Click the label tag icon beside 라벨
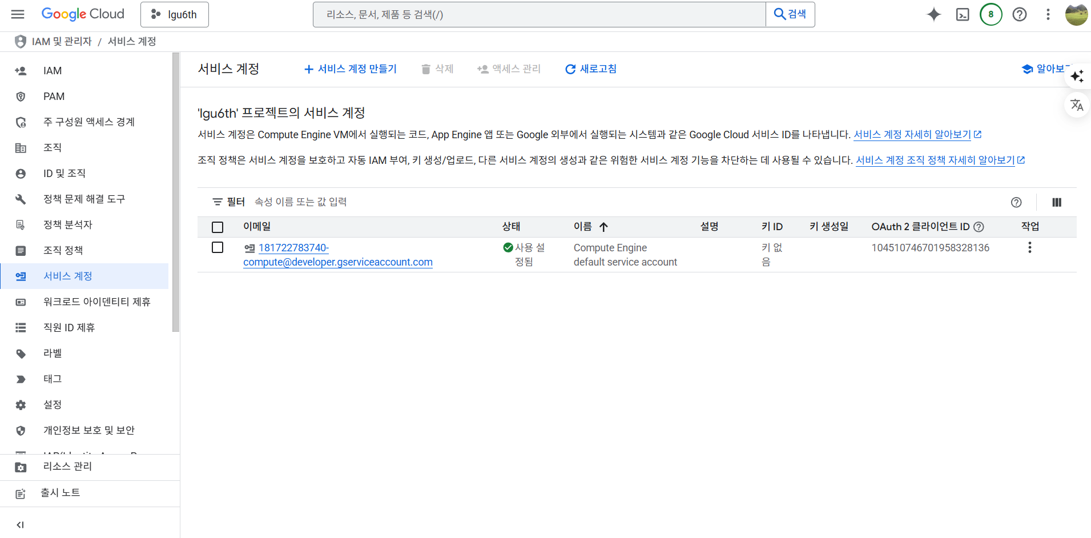The width and height of the screenshot is (1091, 538). [x=21, y=354]
